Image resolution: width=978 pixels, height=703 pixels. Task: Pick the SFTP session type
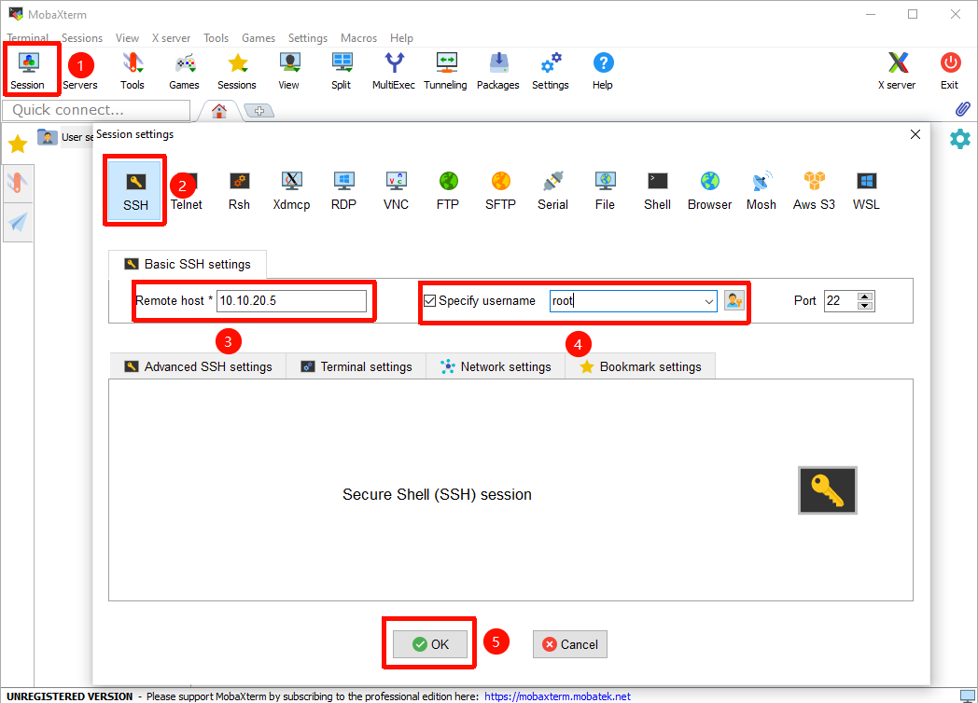point(500,190)
